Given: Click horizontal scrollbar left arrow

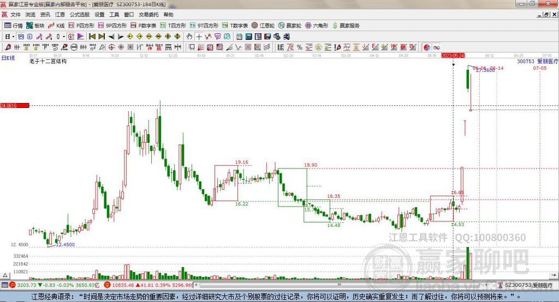Looking at the screenshot, I should pyautogui.click(x=196, y=285).
